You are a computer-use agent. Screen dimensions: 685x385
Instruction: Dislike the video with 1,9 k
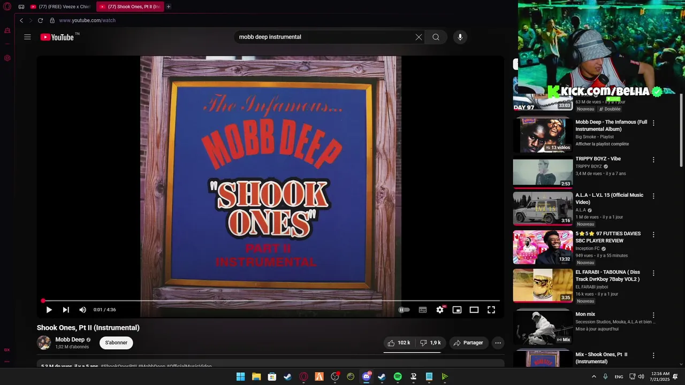(430, 343)
